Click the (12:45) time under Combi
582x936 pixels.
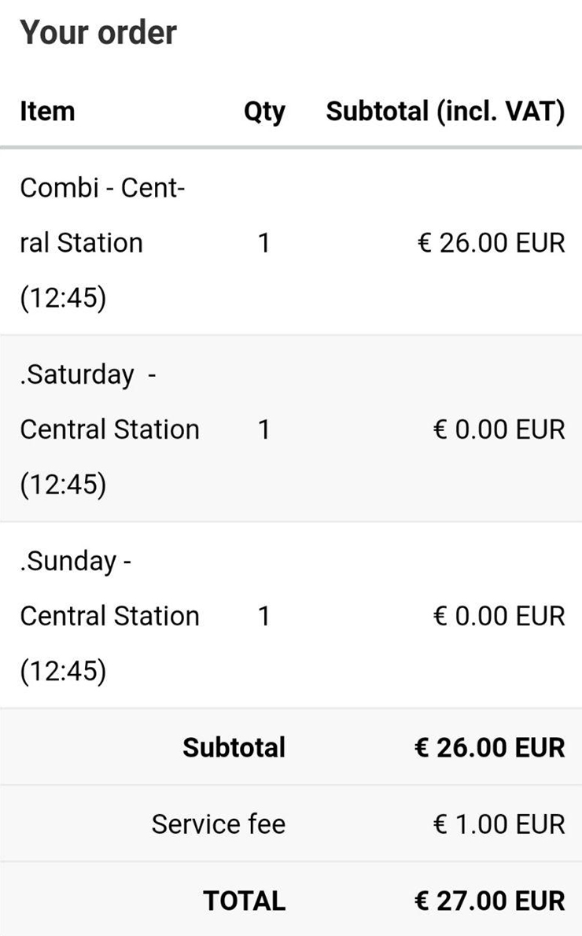pos(63,298)
